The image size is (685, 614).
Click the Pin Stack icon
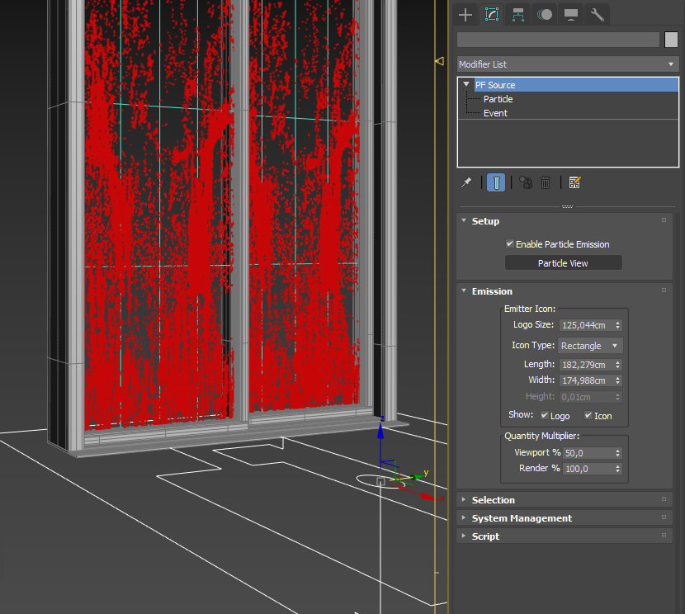click(x=466, y=182)
